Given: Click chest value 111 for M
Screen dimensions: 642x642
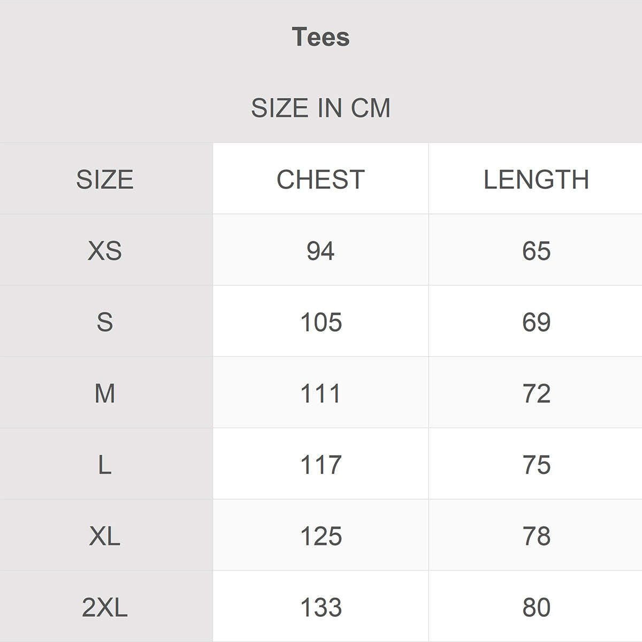Looking at the screenshot, I should coord(320,393).
